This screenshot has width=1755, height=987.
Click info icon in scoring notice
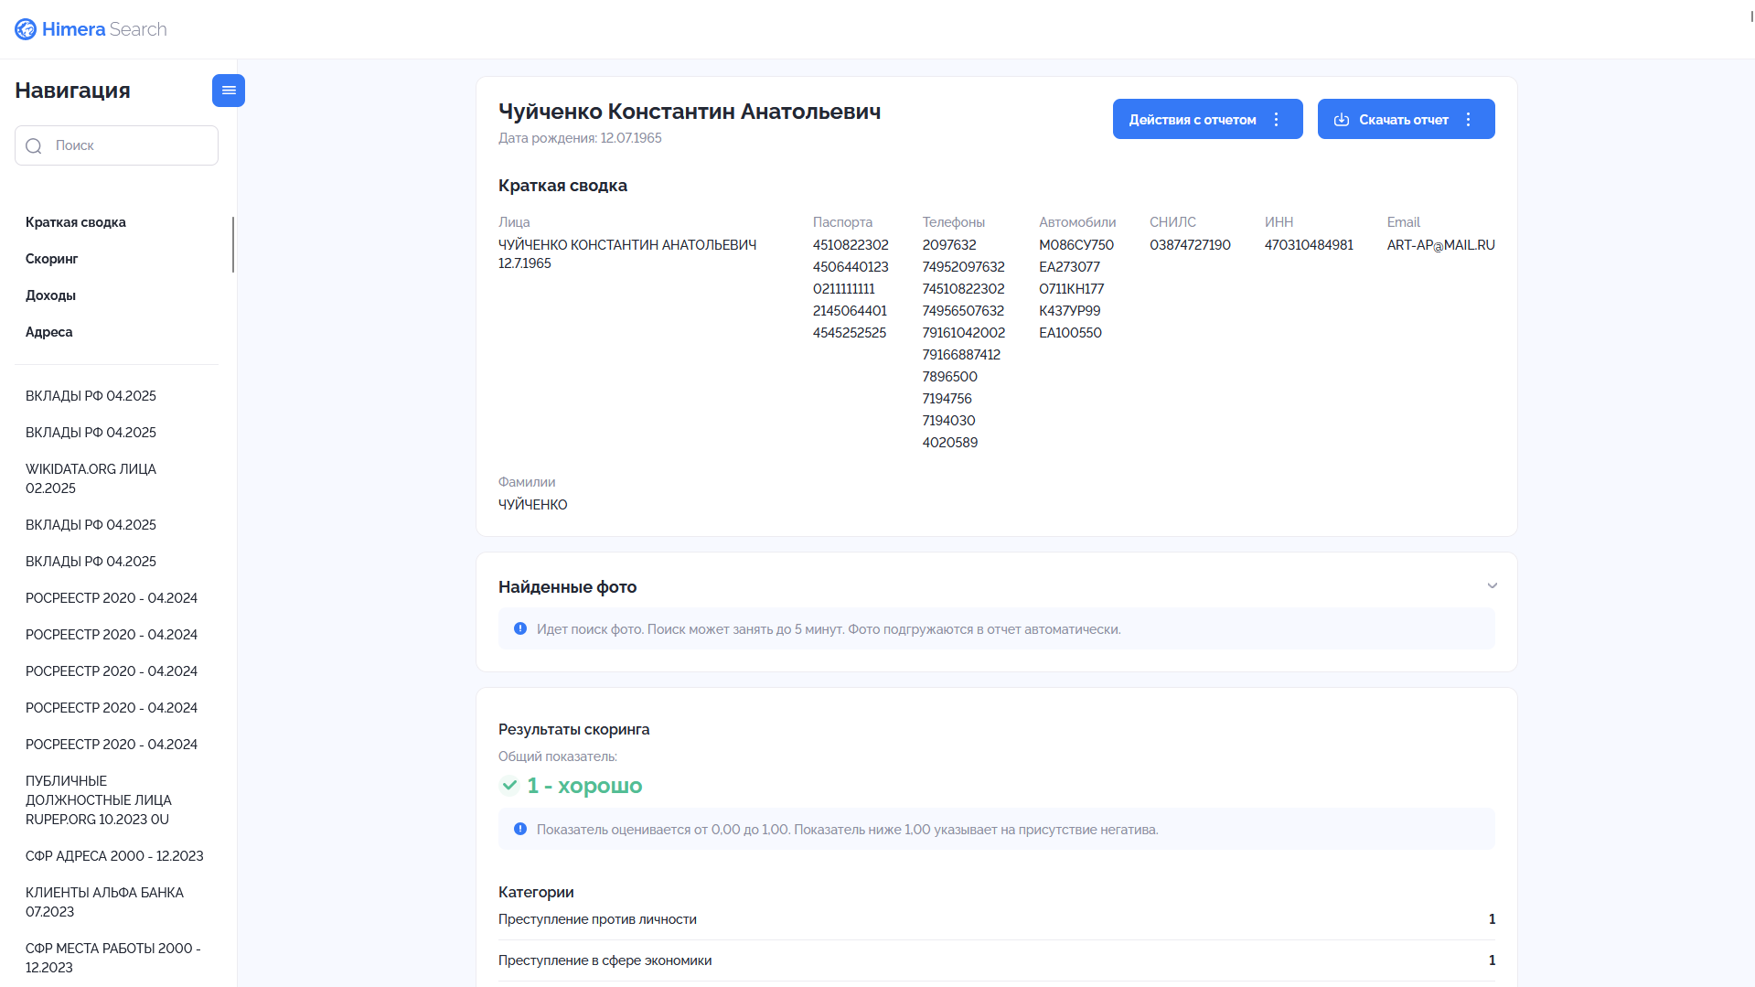[x=520, y=830]
